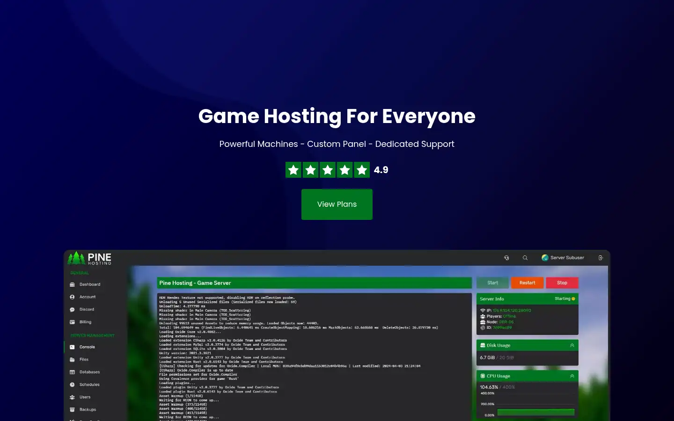Click the Game Hosting For Everyone heading
The width and height of the screenshot is (674, 421).
[x=337, y=116]
